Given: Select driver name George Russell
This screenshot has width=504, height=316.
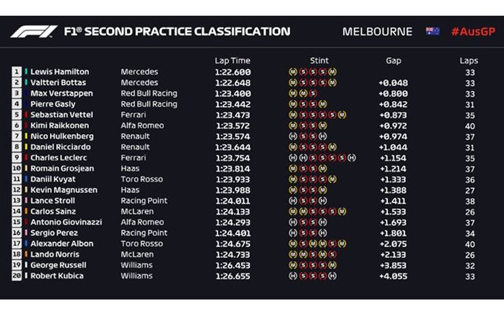Looking at the screenshot, I should (x=57, y=265).
